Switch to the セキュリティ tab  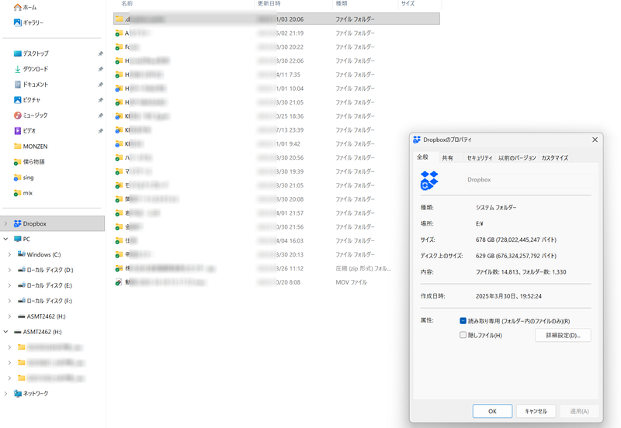point(480,158)
